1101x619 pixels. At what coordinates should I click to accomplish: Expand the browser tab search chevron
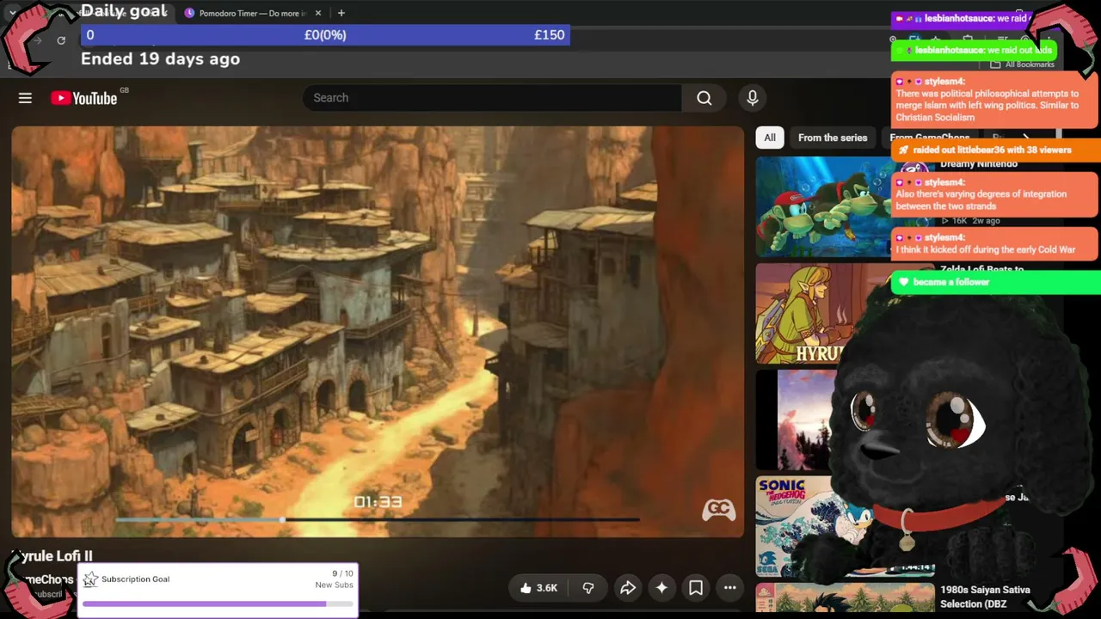12,13
